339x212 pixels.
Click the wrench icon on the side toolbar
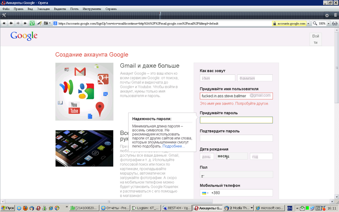pyautogui.click(x=4, y=15)
